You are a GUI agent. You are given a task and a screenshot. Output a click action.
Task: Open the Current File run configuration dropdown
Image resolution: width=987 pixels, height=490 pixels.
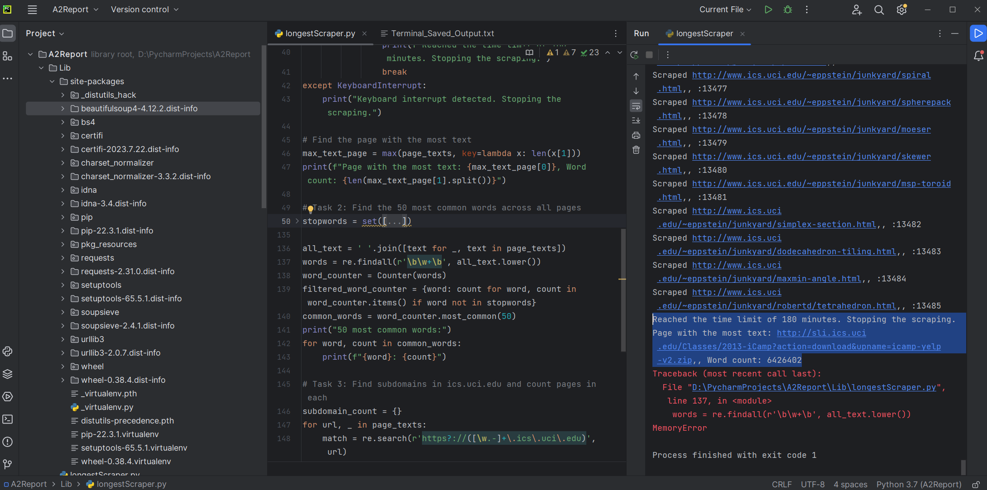(x=725, y=10)
